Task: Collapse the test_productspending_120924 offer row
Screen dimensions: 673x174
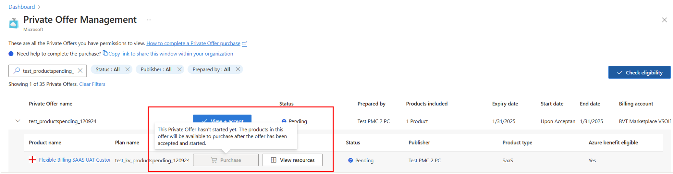Action: coord(18,121)
